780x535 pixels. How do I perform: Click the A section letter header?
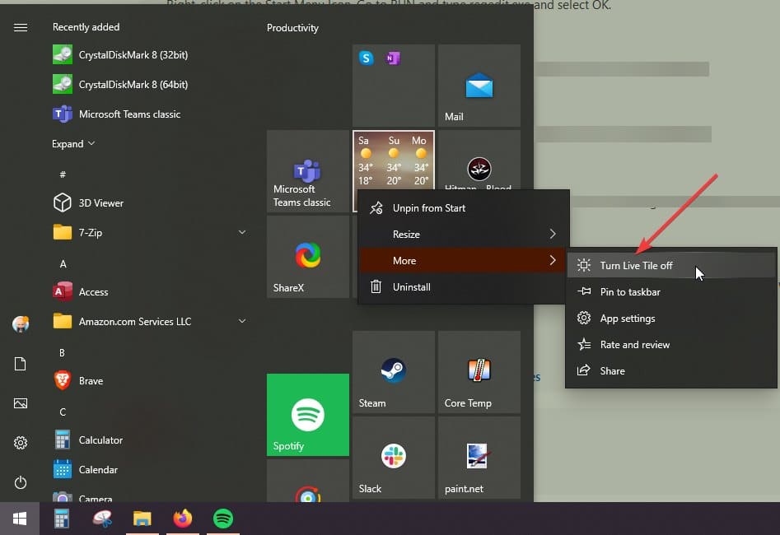(x=63, y=263)
